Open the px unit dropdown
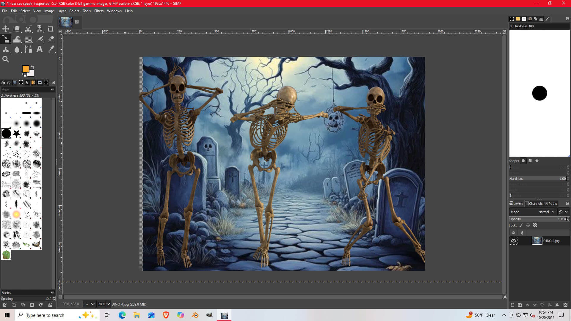The height and width of the screenshot is (321, 571). point(89,304)
